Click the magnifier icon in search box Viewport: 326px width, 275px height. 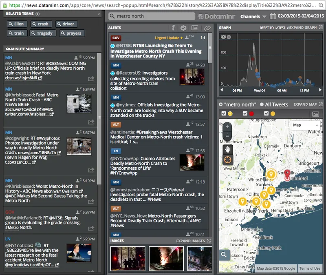[x=112, y=16]
